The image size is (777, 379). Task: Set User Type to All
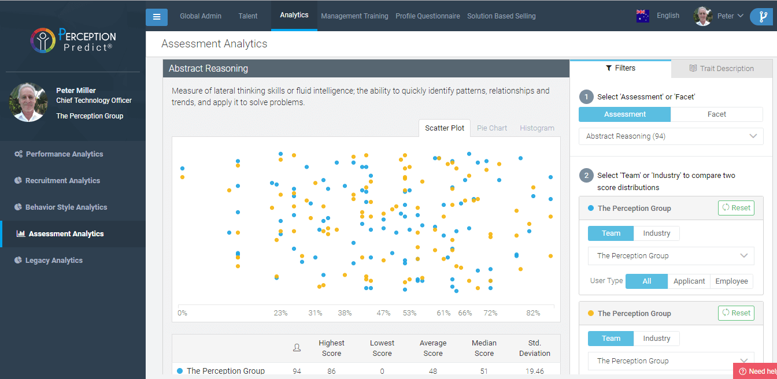pos(647,281)
